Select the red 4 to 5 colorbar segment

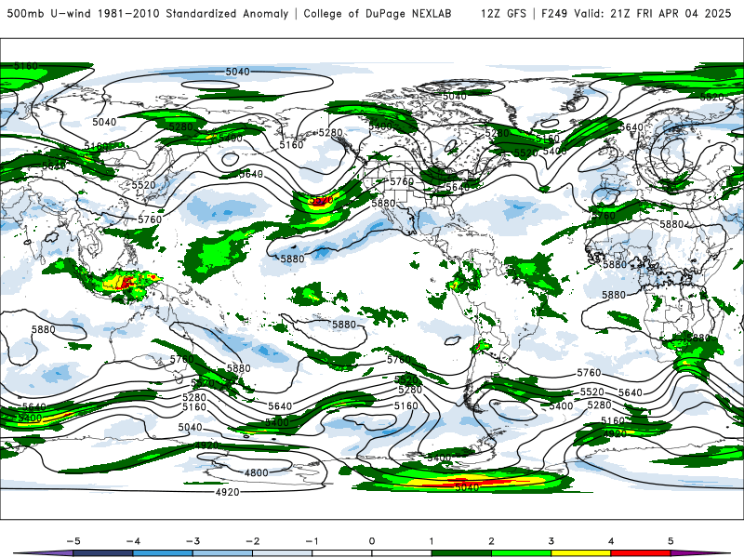(641, 553)
